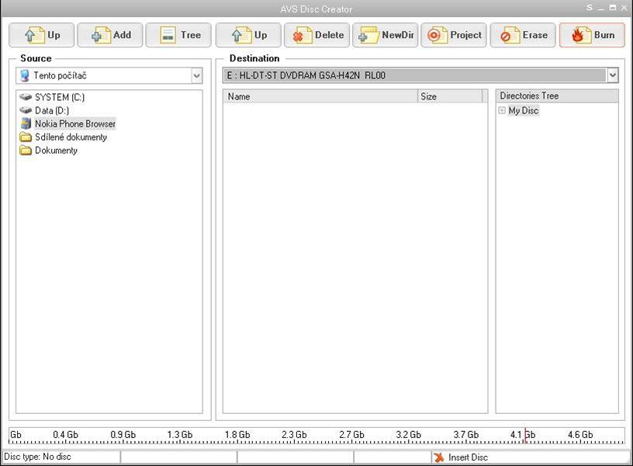Click the Nokia Phone Browser icon
The image size is (633, 466).
[x=26, y=123]
